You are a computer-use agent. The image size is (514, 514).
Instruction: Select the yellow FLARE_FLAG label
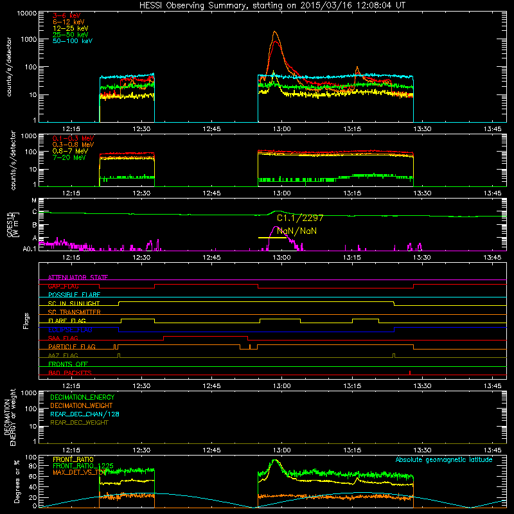(67, 321)
